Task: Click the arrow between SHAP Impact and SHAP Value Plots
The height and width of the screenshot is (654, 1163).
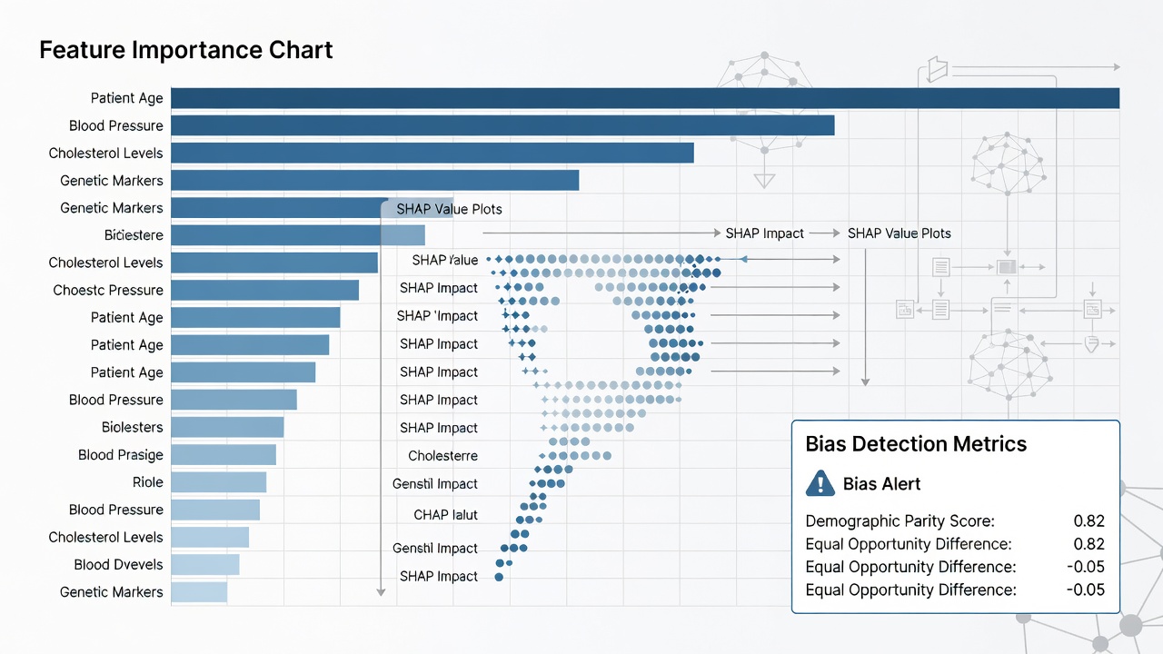Action: (x=825, y=233)
